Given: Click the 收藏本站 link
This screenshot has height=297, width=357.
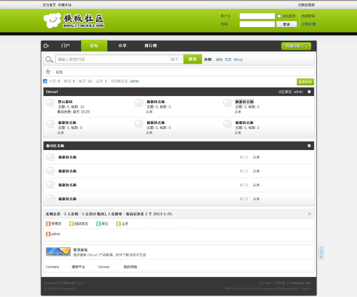Looking at the screenshot, I should point(65,5).
